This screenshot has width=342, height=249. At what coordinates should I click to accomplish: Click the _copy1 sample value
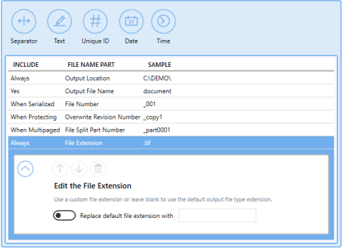coord(152,117)
